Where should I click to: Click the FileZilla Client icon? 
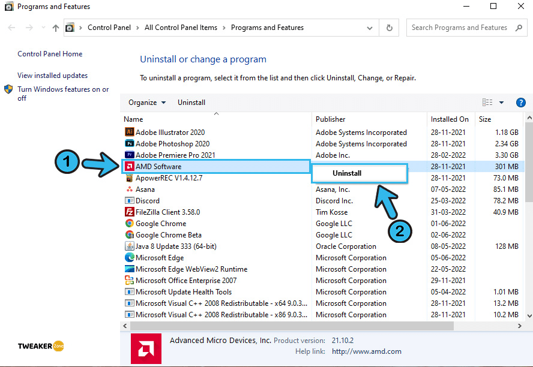coord(130,212)
